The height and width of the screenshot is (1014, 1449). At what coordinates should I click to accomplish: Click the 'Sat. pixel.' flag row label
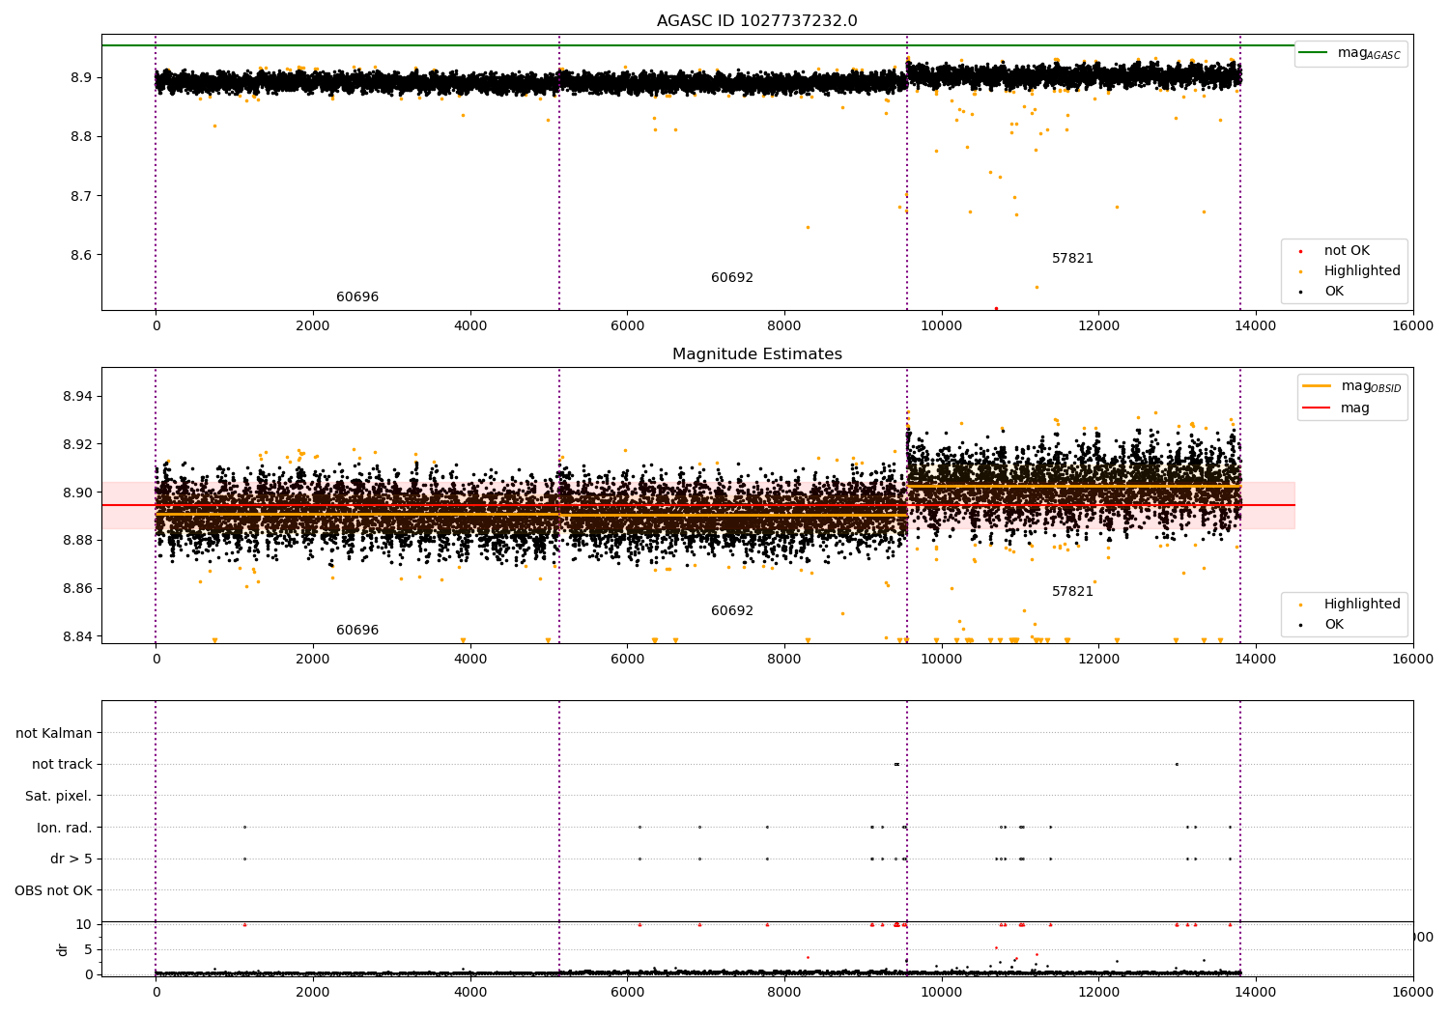tap(59, 796)
